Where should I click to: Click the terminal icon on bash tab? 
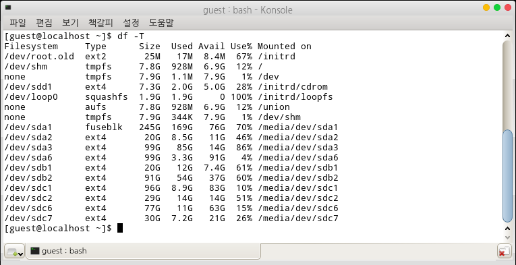35,251
